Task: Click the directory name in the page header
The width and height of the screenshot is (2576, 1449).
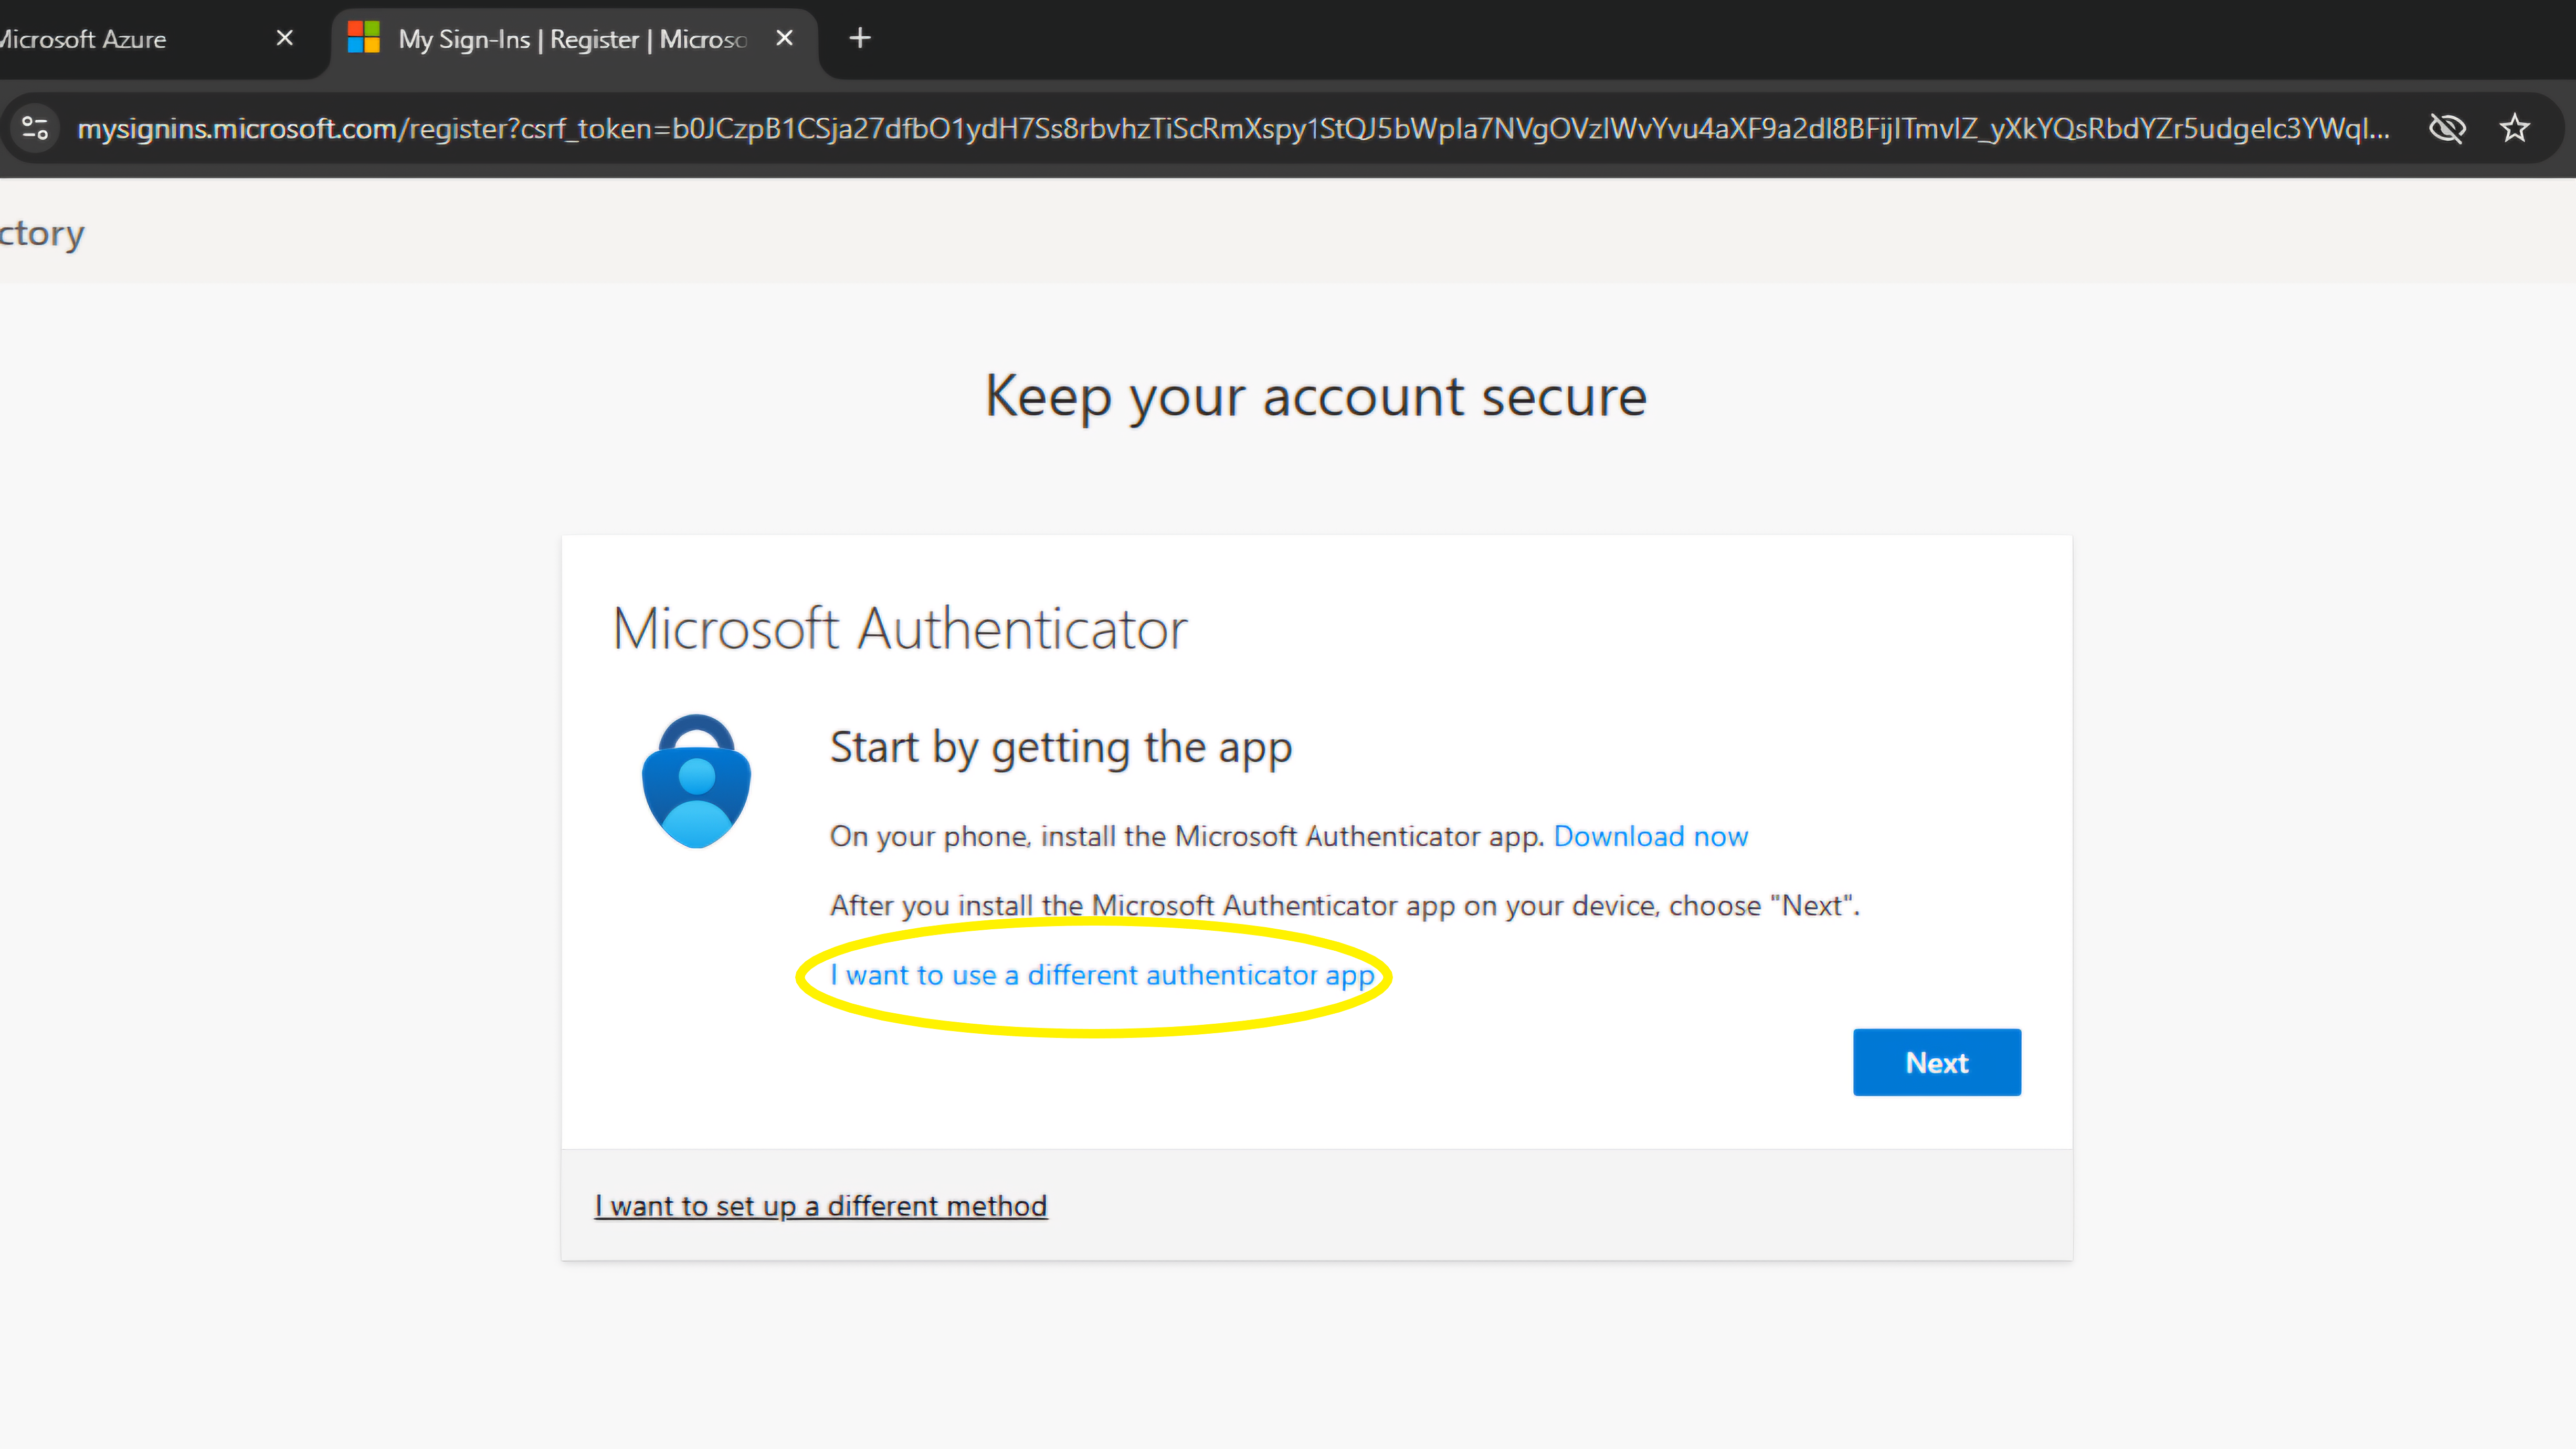Action: point(42,233)
